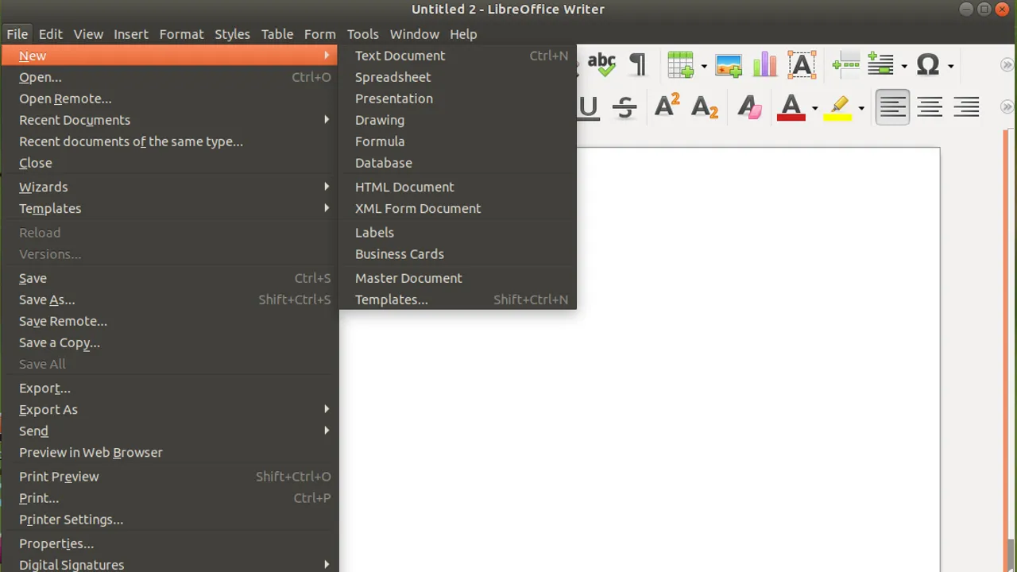Choose Master Document from New submenu
This screenshot has height=572, width=1017.
click(x=458, y=278)
